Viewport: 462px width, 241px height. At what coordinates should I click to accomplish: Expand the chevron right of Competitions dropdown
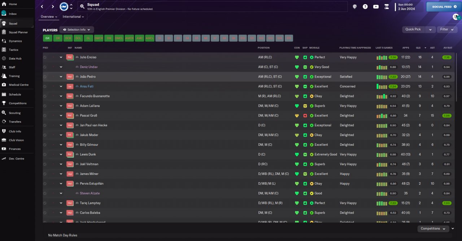(453, 229)
